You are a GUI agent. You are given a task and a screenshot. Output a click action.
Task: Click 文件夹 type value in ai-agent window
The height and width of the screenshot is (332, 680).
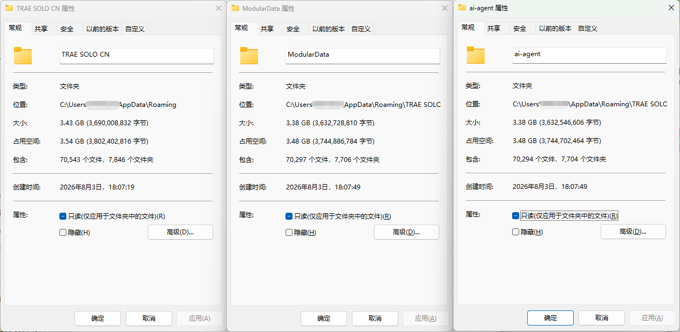[522, 86]
